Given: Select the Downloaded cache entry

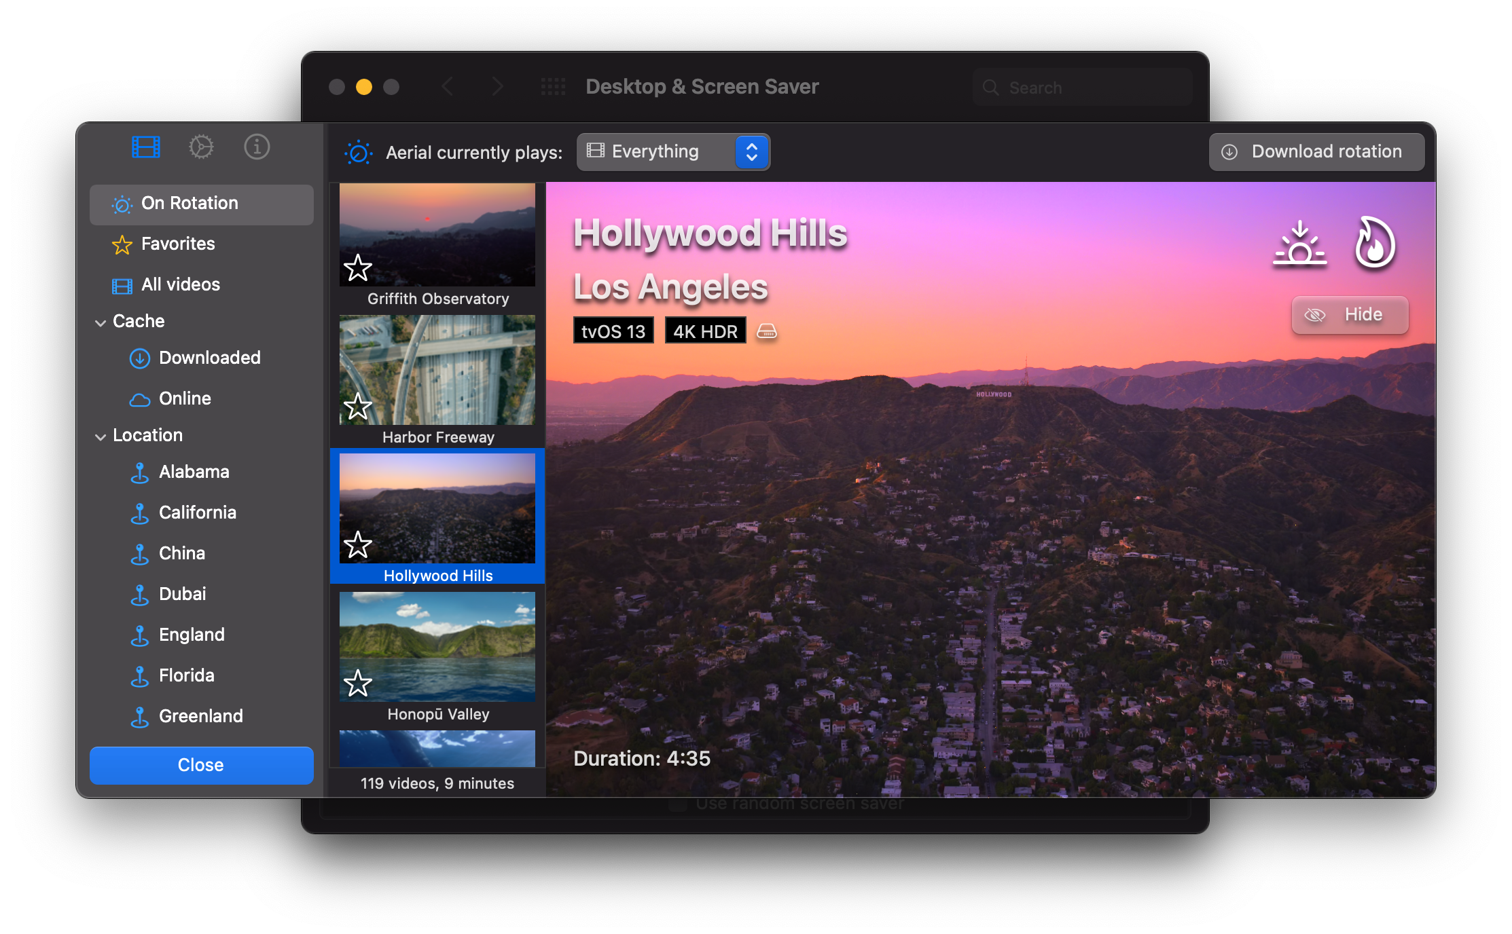Looking at the screenshot, I should [209, 358].
